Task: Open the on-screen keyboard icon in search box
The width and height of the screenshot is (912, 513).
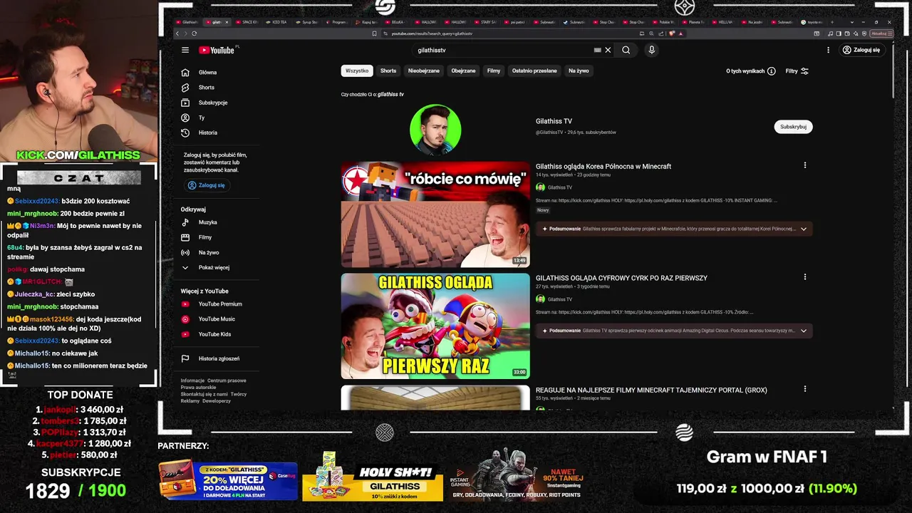Action: [x=597, y=50]
